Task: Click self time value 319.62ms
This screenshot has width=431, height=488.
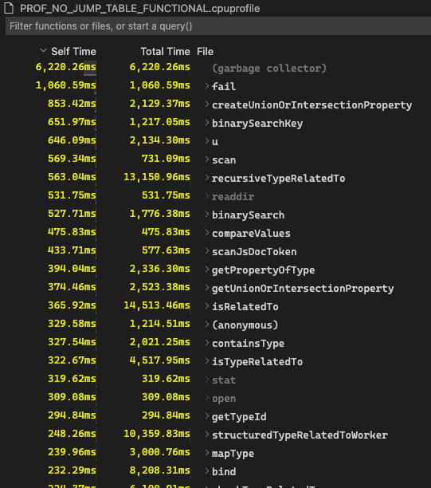Action: [72, 379]
